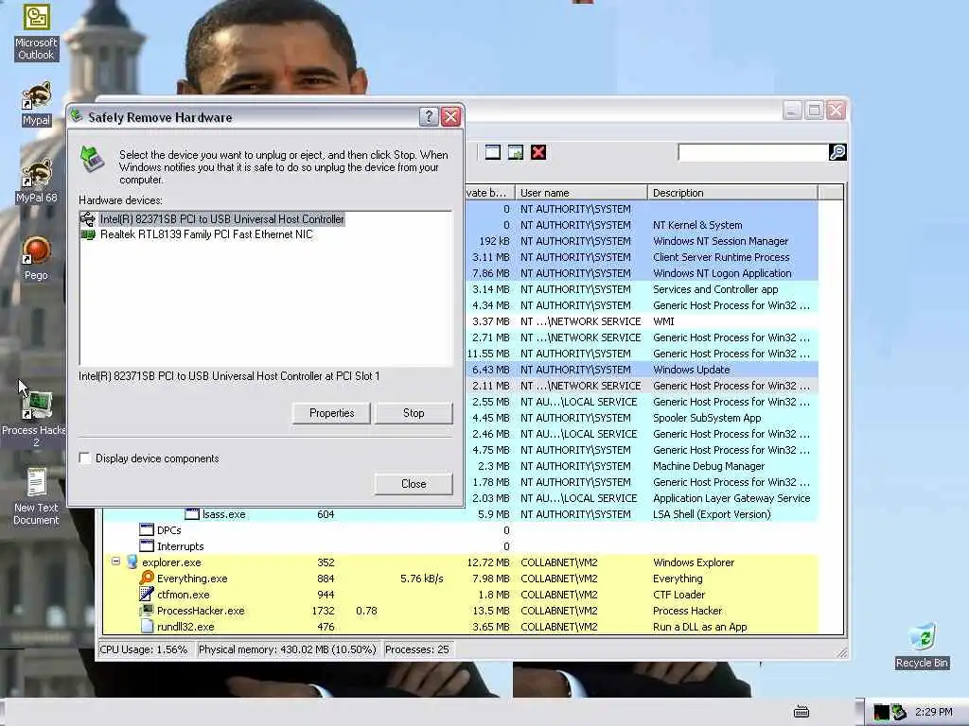Click Client Server Runtime Process description

(720, 257)
